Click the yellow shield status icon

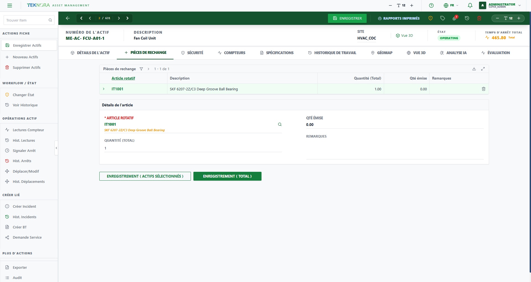tap(430, 18)
